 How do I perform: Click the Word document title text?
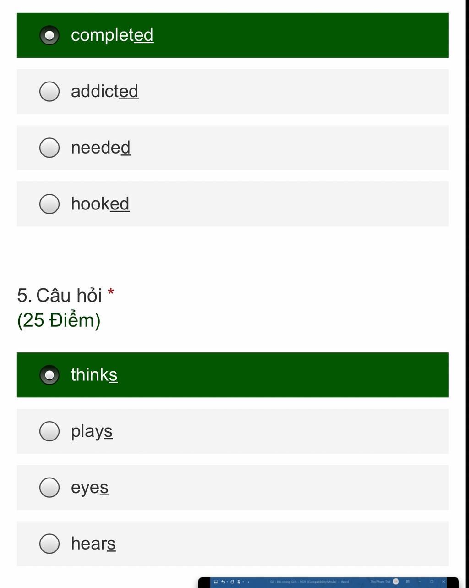coord(309,582)
